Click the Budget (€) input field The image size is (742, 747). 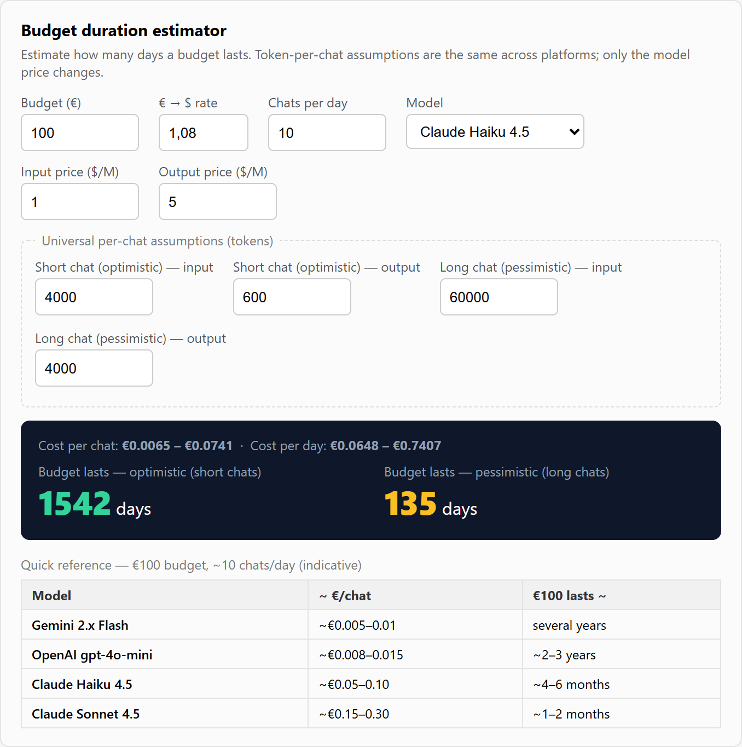(80, 133)
